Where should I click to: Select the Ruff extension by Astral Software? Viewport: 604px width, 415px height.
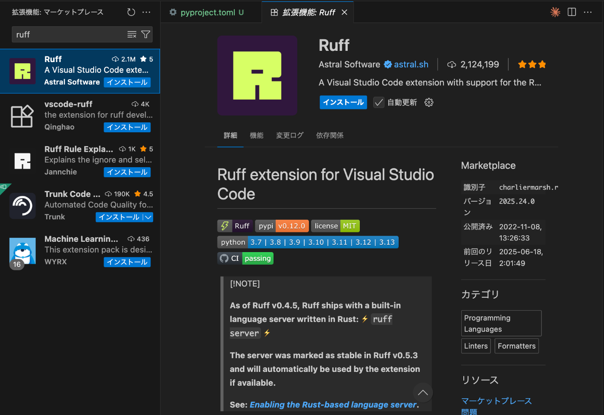tap(80, 71)
